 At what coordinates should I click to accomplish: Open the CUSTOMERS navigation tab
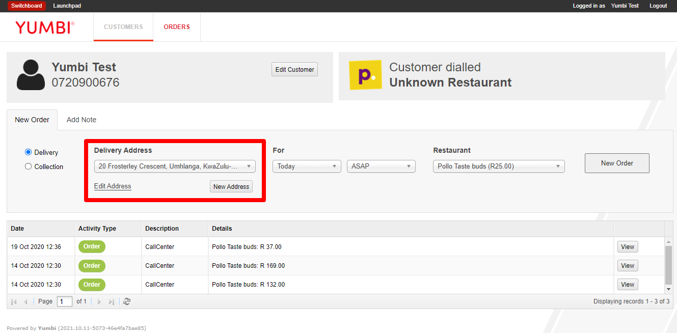pyautogui.click(x=123, y=27)
